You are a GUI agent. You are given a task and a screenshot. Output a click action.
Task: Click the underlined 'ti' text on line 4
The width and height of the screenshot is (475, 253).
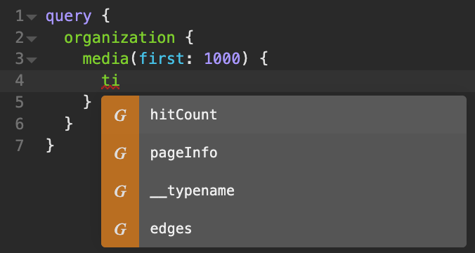tap(110, 81)
